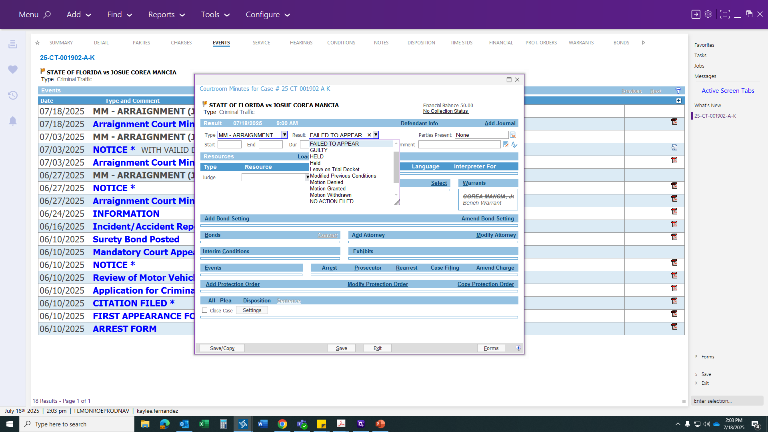Click document icon on 07/03/2025 NOTICE row
Screen dimensions: 768x432
pyautogui.click(x=674, y=148)
